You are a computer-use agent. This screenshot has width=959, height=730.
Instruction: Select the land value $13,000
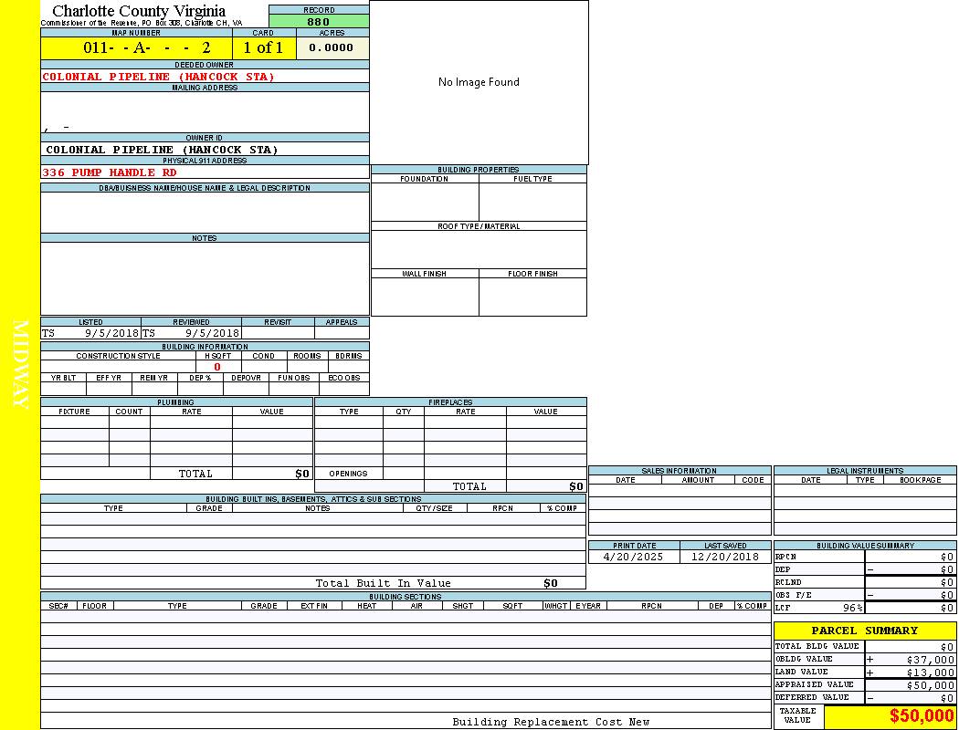pyautogui.click(x=930, y=673)
